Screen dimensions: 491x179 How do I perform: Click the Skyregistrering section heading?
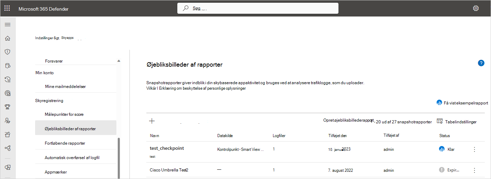tap(49, 101)
